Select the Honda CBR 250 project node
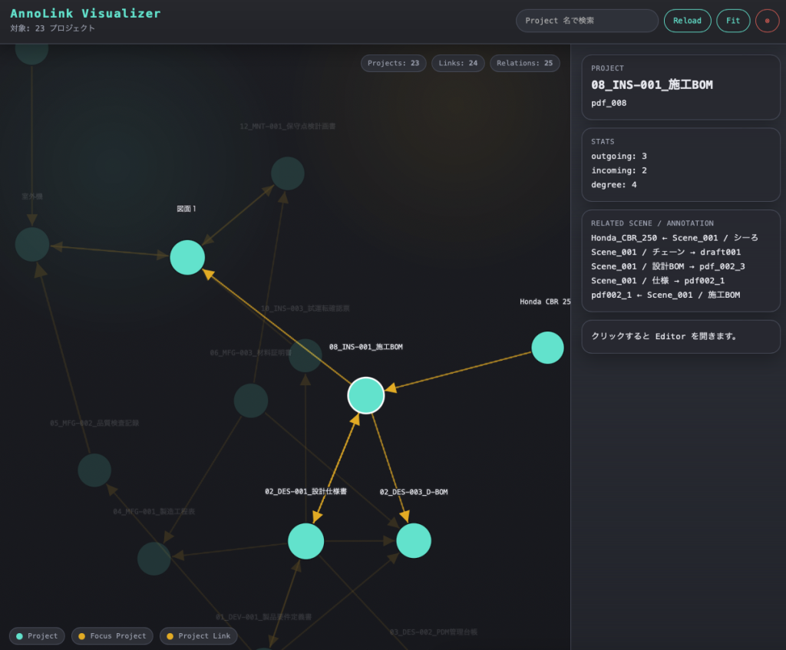Screen dimensions: 786x650 [547, 348]
